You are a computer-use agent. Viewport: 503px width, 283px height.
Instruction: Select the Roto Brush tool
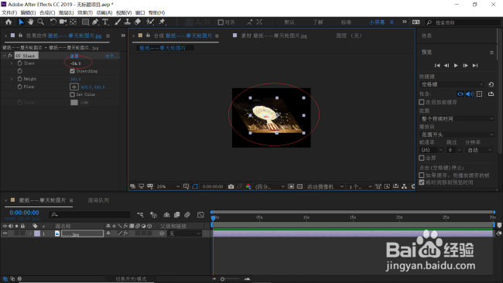click(x=150, y=22)
